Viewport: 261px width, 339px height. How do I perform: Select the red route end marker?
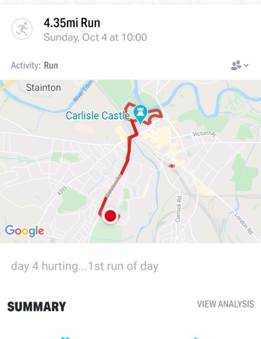click(x=110, y=216)
